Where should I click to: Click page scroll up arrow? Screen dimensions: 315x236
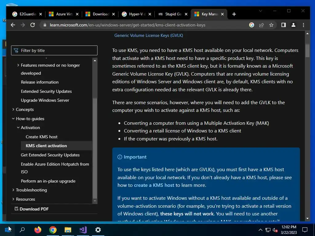click(307, 33)
